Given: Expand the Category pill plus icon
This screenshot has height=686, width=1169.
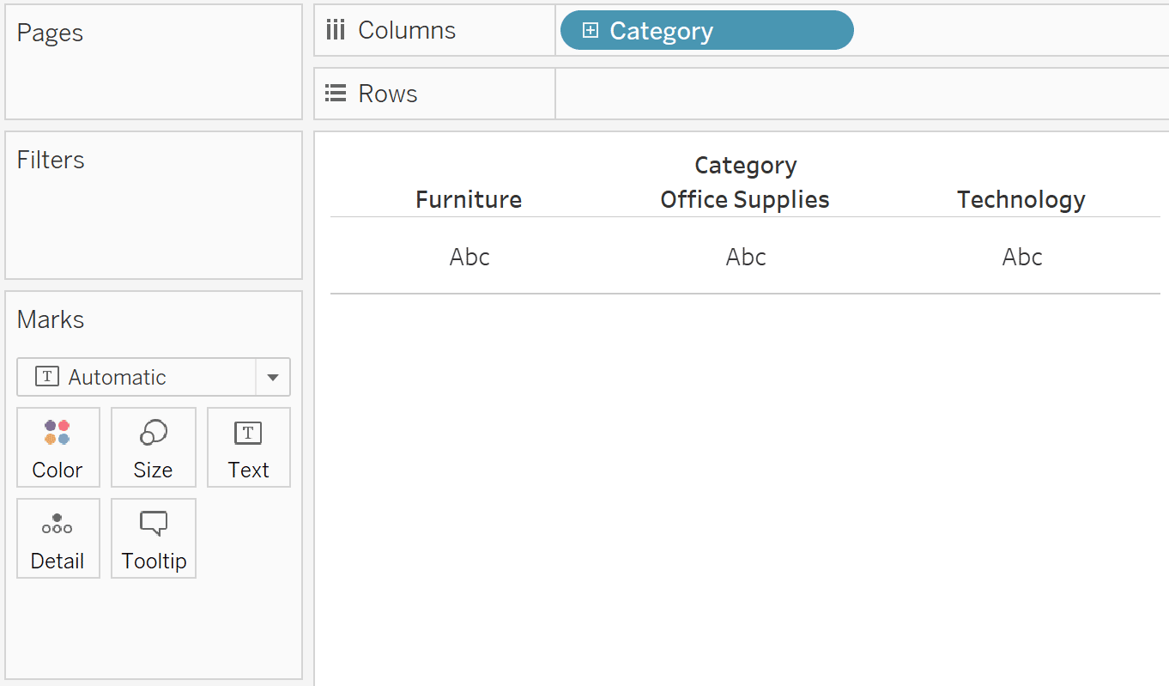Looking at the screenshot, I should [x=590, y=31].
